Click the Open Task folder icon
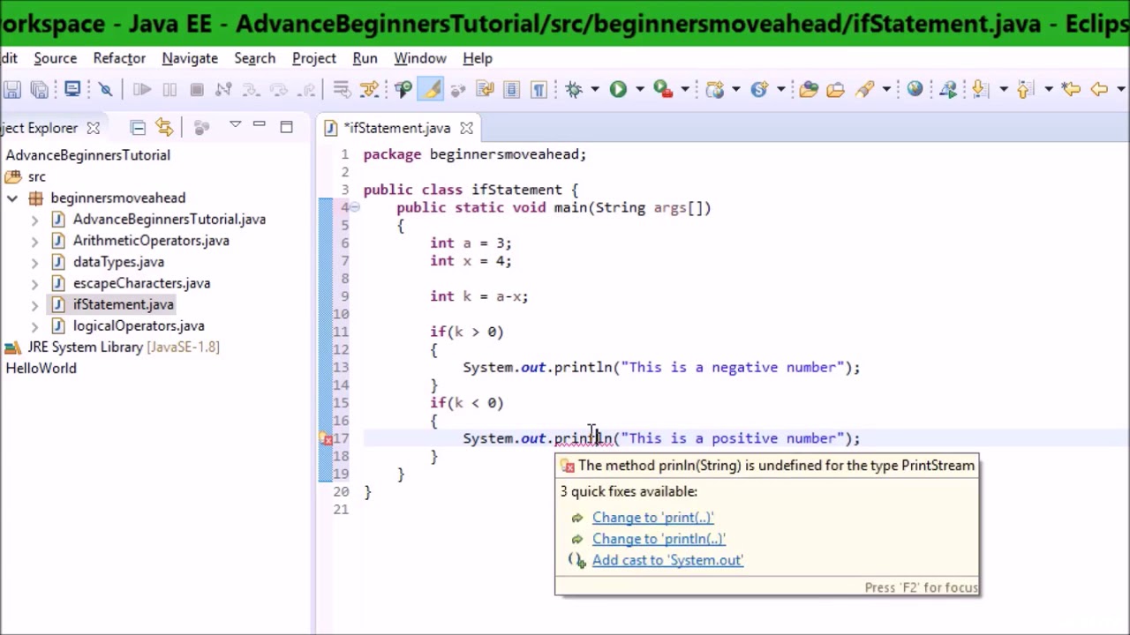Screen dimensions: 1130x635 tap(835, 89)
